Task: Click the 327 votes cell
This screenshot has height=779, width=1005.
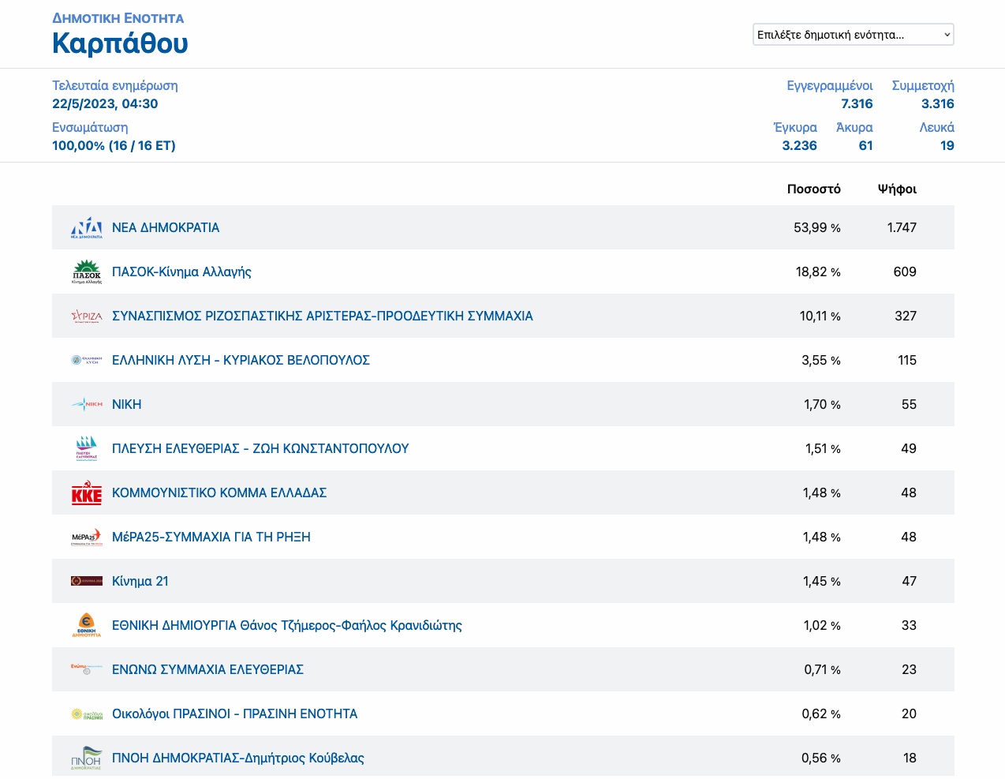Action: pyautogui.click(x=906, y=316)
